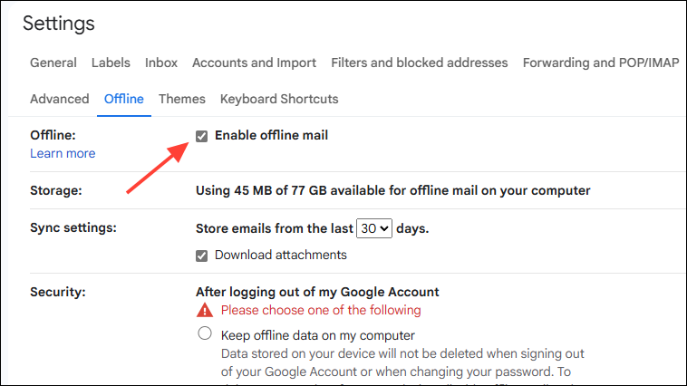Switch to the Advanced tab
This screenshot has width=687, height=386.
point(59,99)
